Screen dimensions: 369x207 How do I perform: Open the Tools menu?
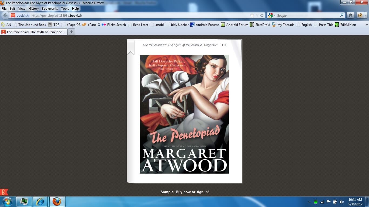(65, 9)
